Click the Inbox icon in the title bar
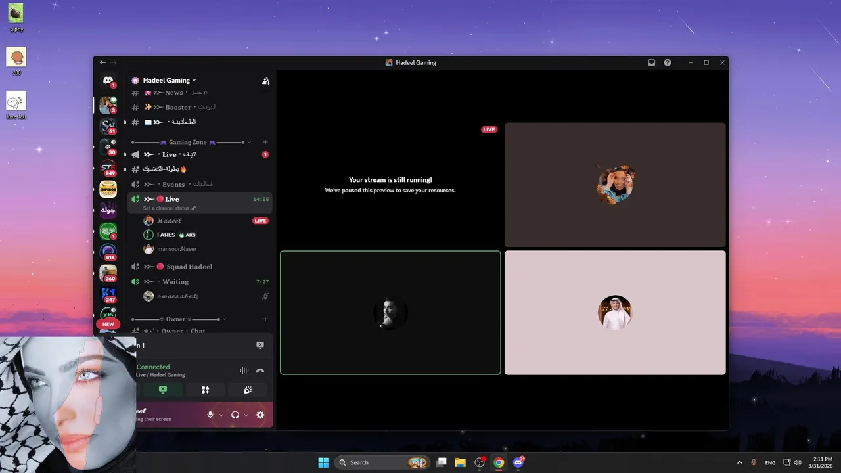The width and height of the screenshot is (841, 473). [x=652, y=63]
